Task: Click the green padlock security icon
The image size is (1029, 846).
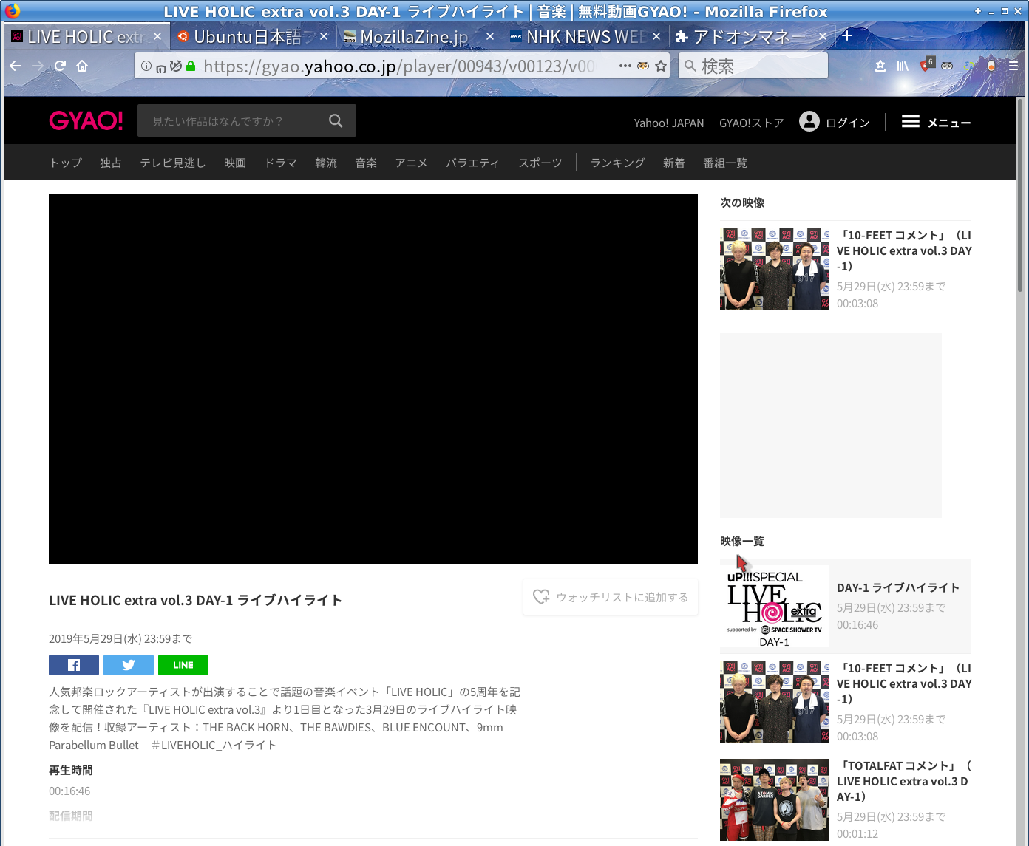Action: 191,66
